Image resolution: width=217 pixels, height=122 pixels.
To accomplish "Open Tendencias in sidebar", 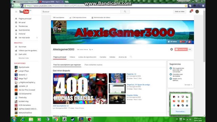I will click(23, 26).
